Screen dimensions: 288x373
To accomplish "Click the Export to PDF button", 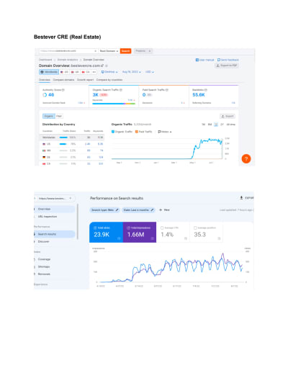I will point(227,66).
